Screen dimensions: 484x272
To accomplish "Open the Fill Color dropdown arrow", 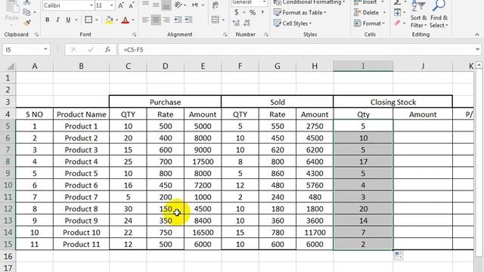I will 117,20.
